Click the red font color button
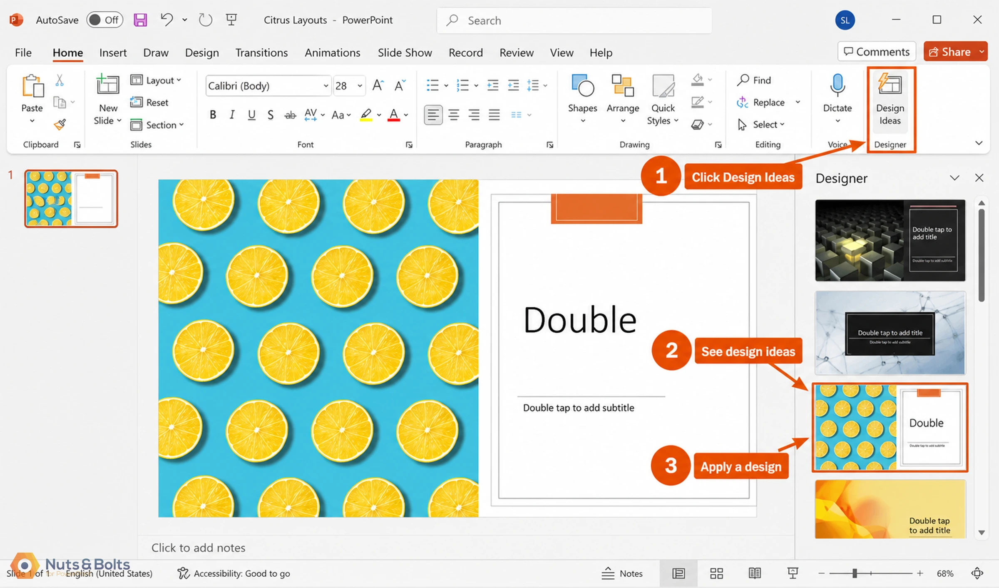The width and height of the screenshot is (999, 588). (393, 115)
